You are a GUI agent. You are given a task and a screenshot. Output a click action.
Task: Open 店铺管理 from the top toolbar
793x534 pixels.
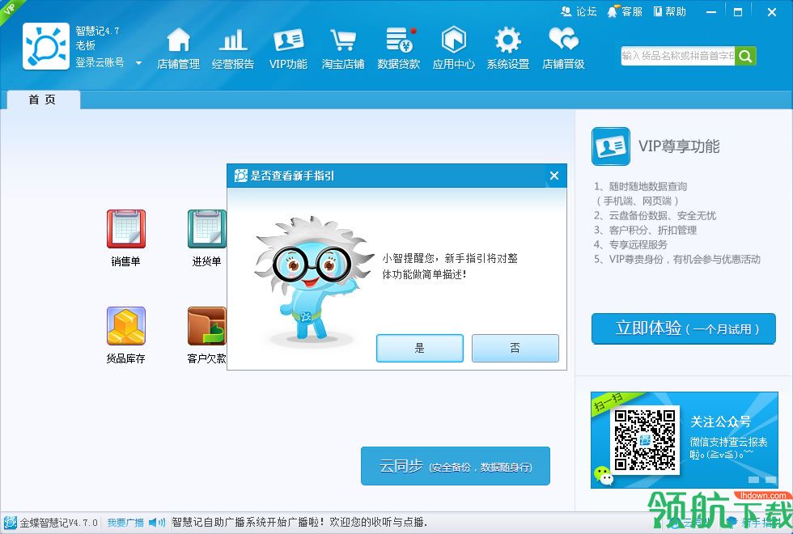tap(178, 49)
